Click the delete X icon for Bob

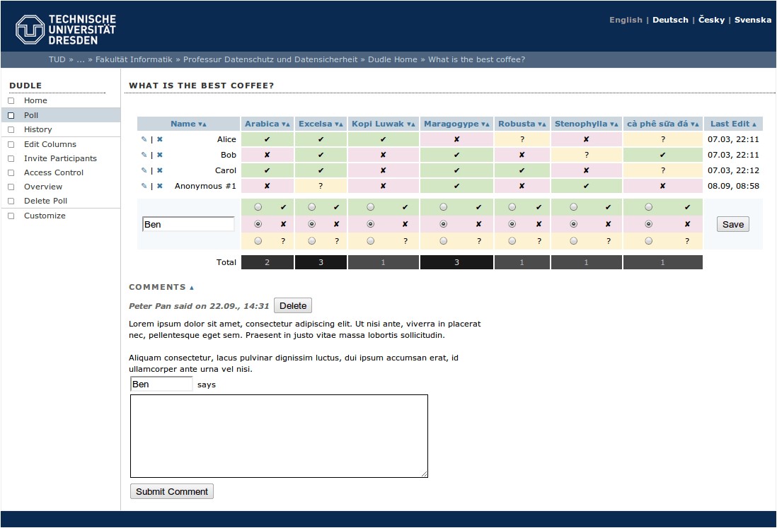[x=160, y=155]
